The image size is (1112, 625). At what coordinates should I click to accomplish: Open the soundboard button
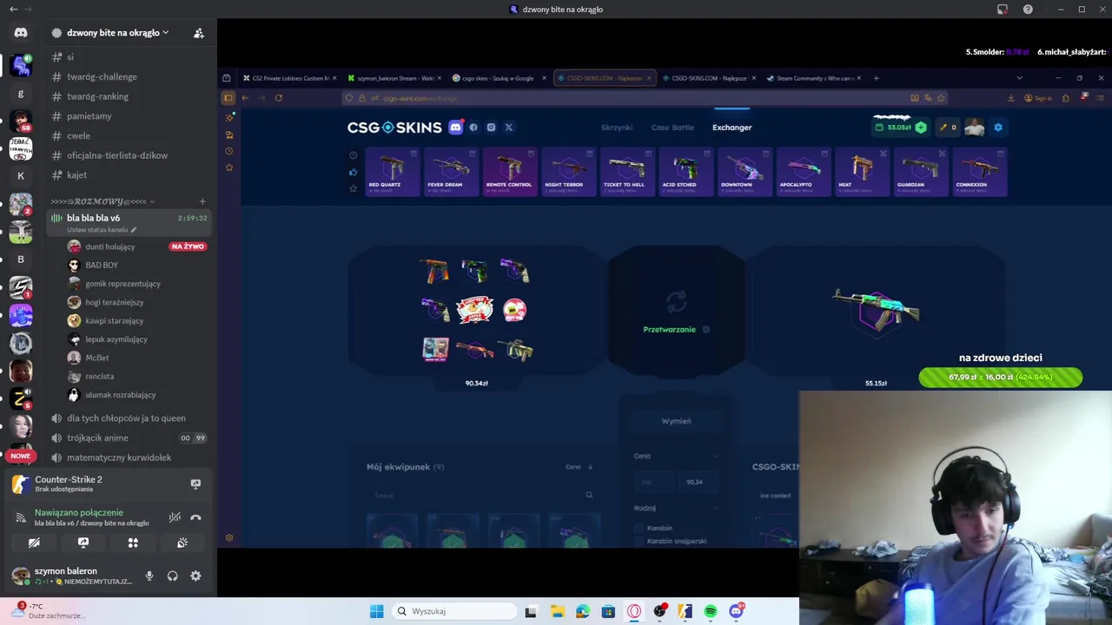click(182, 543)
